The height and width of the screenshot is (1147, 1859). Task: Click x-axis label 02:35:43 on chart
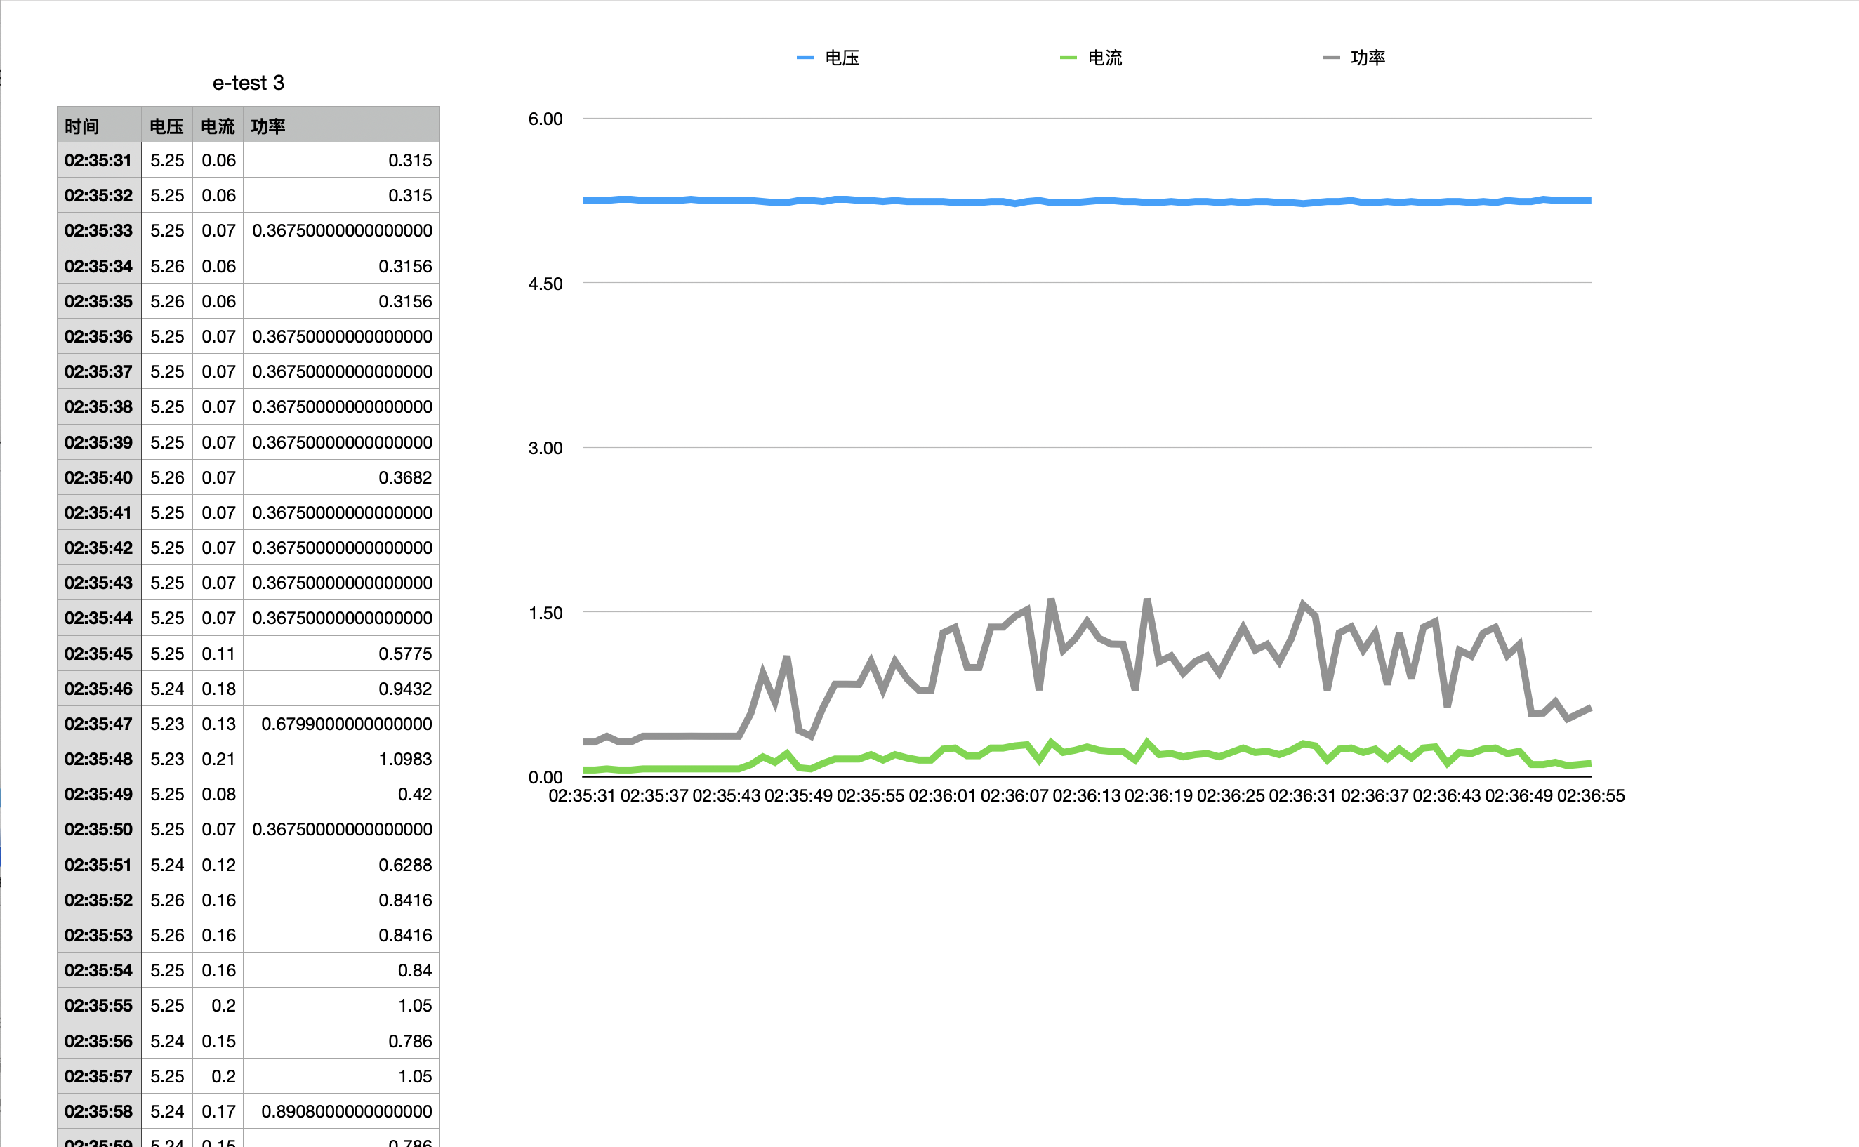pos(726,796)
